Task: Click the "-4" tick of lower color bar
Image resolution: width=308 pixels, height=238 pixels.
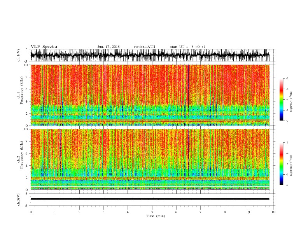Action: pos(287,153)
